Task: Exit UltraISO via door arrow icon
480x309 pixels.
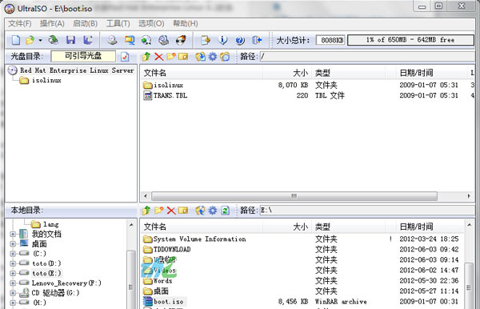Action: [257, 40]
